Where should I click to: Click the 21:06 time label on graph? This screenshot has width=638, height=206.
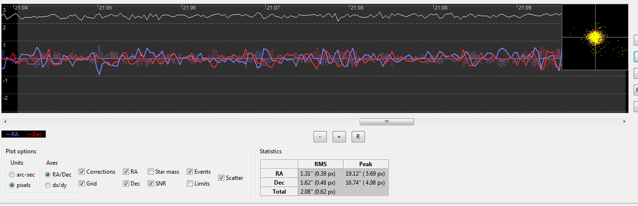[189, 7]
